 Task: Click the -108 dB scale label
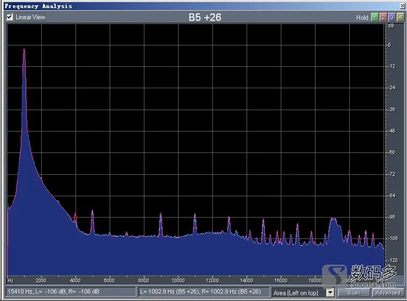(393, 238)
